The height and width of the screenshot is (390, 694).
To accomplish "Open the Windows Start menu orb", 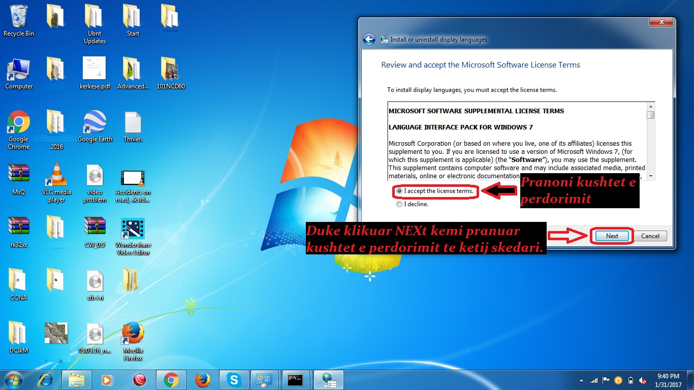I will (14, 379).
